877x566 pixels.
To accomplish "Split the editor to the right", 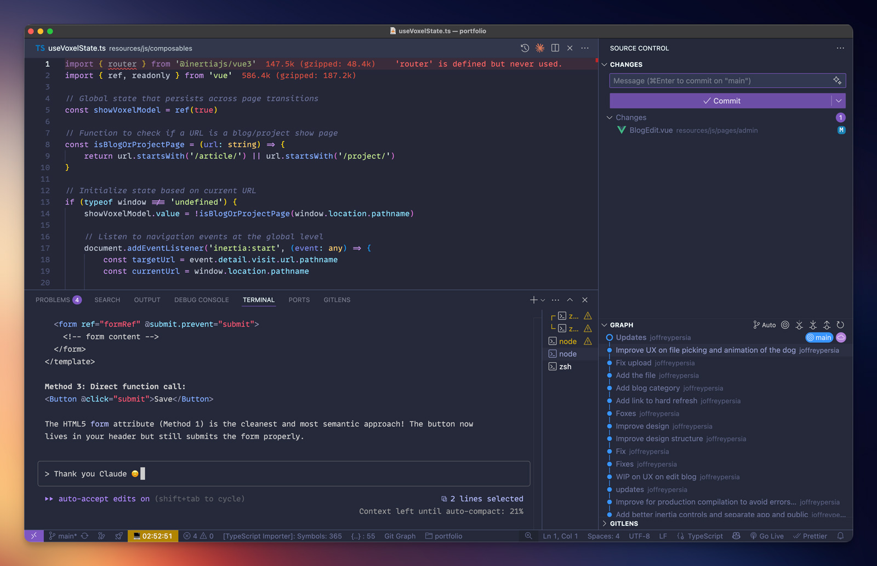I will [555, 48].
